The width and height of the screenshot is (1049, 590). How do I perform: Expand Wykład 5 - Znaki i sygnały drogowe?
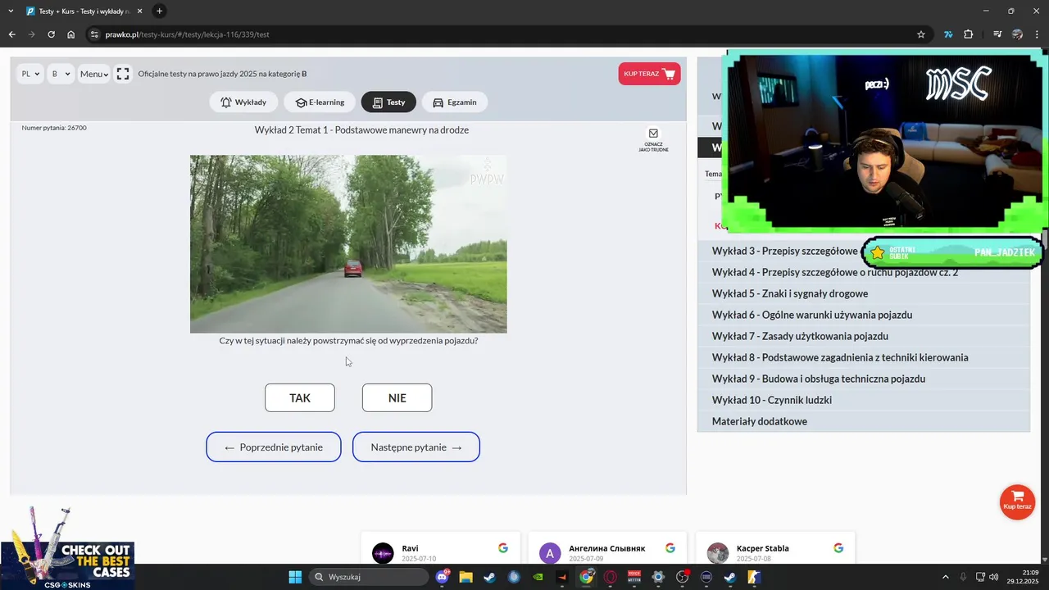point(863,293)
